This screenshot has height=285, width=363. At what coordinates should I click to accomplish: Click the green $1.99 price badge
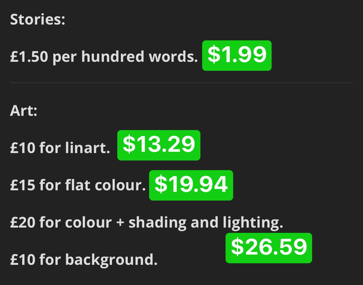point(237,56)
